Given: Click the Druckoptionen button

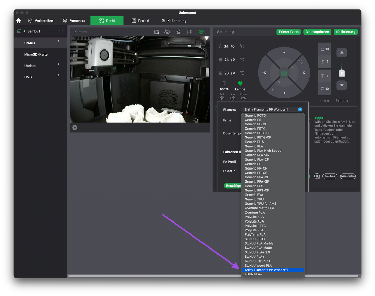Looking at the screenshot, I should click(317, 32).
